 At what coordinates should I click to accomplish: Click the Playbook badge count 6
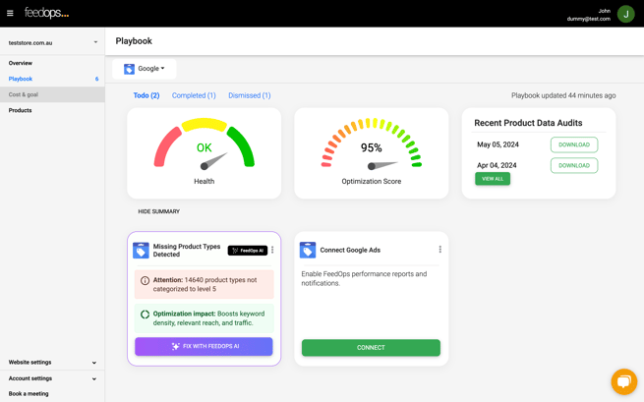97,79
